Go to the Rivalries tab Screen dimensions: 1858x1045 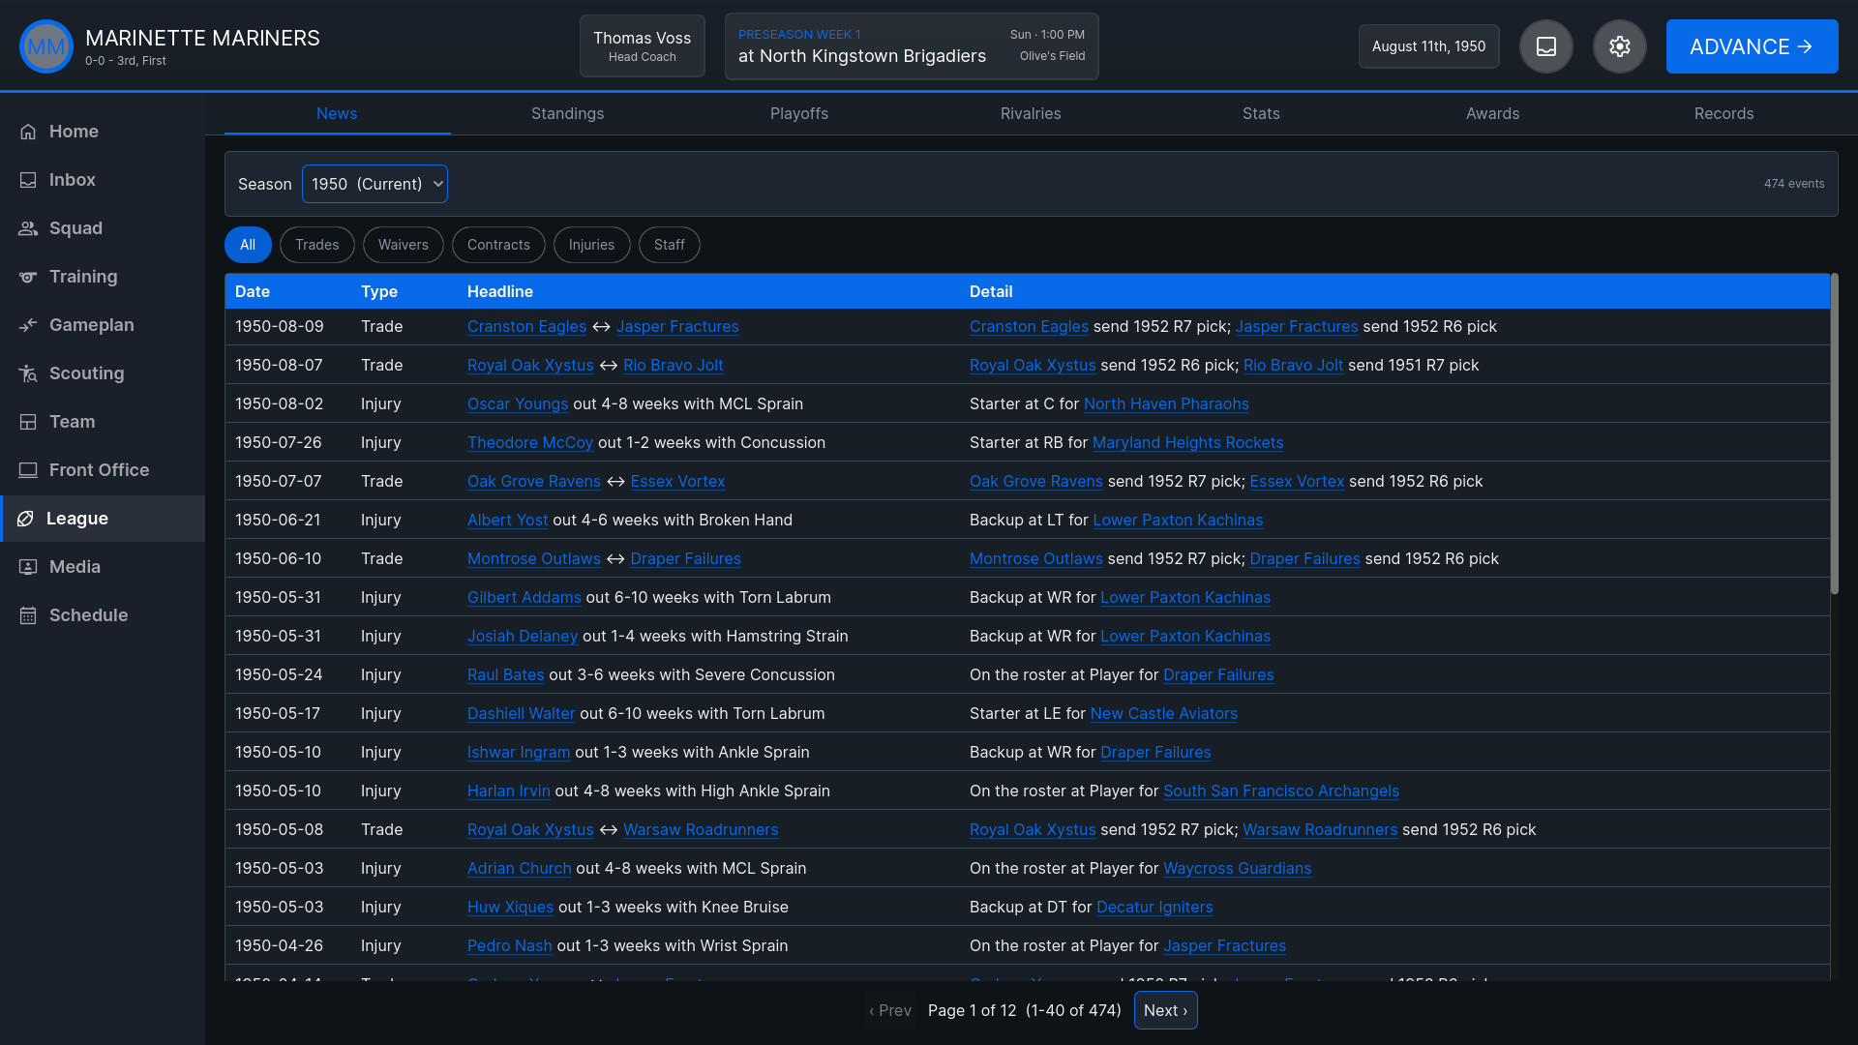[1031, 113]
